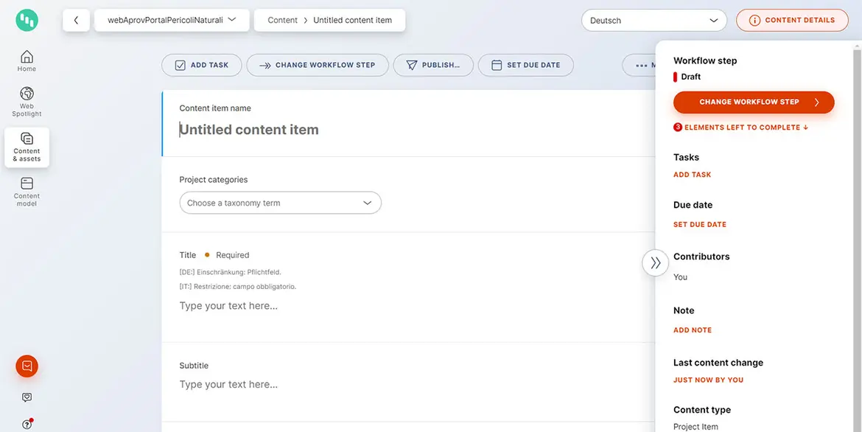This screenshot has width=862, height=432.
Task: Open the webAprovPortalPericoliNaturali project dropdown
Action: 172,21
